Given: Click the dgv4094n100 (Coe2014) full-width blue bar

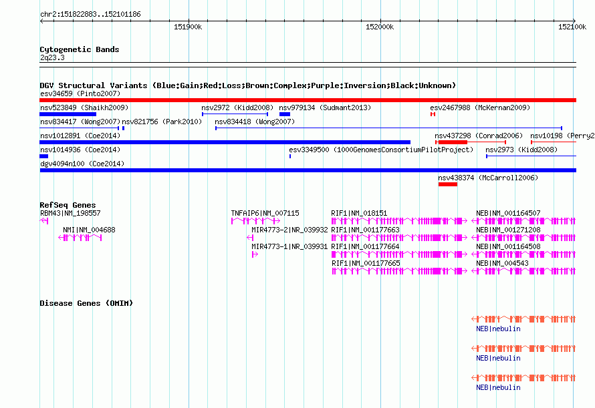Looking at the screenshot, I should (x=308, y=170).
